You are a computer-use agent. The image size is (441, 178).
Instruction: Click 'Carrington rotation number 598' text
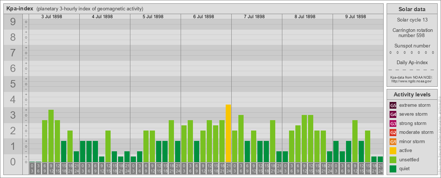click(412, 33)
